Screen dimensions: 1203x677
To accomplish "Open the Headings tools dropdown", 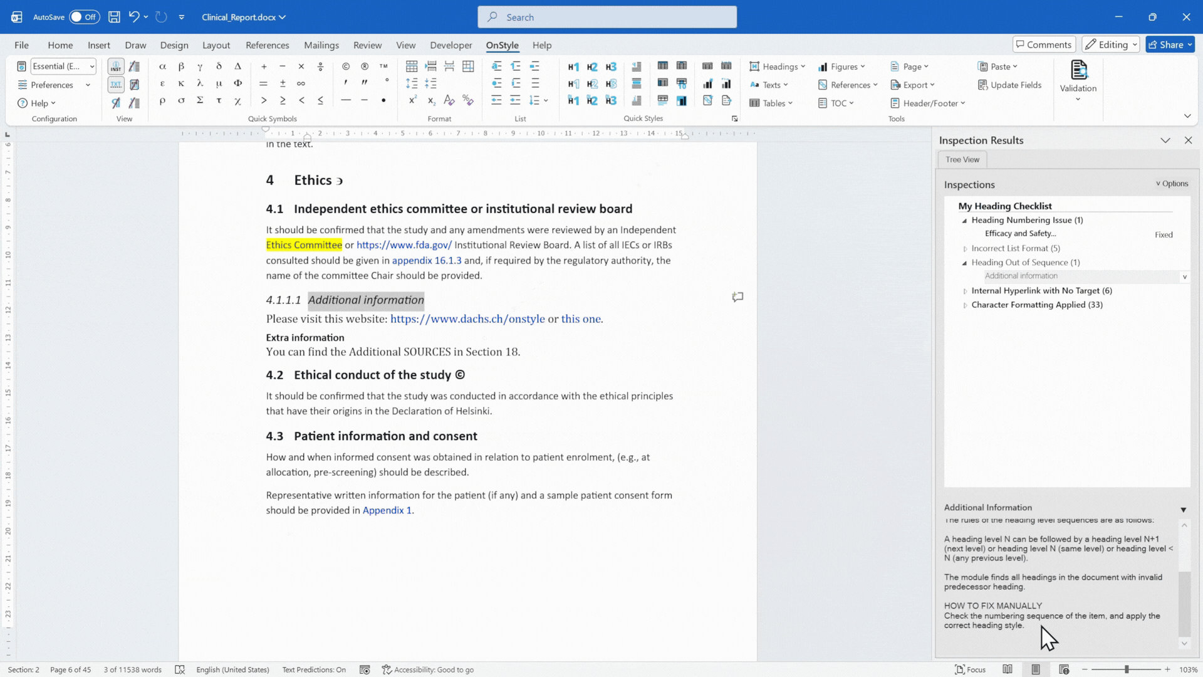I will pos(777,66).
